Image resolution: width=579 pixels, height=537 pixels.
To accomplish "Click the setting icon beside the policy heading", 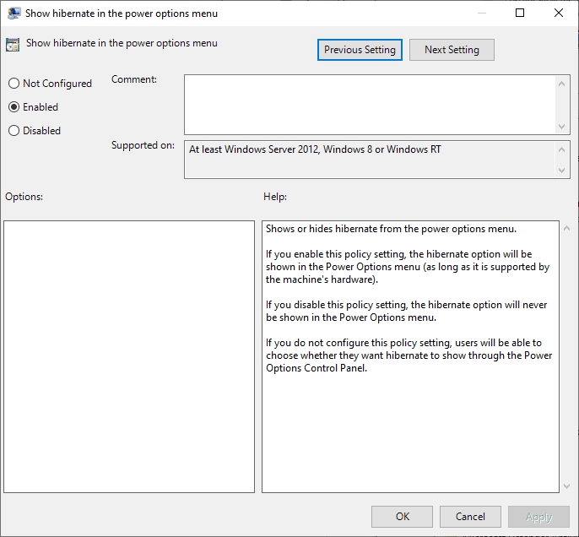I will coord(13,46).
